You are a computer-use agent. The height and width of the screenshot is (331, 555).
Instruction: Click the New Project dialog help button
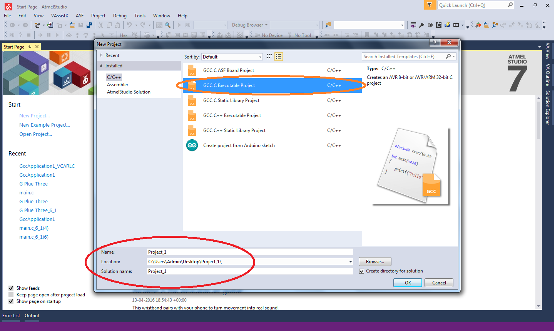click(x=435, y=42)
